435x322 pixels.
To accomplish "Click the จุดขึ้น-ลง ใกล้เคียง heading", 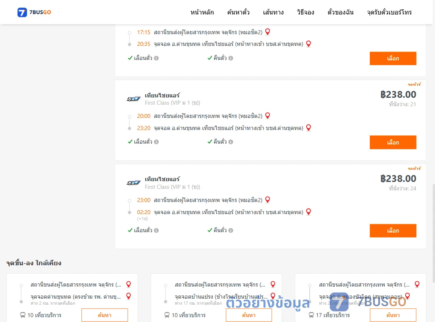I will (x=34, y=263).
